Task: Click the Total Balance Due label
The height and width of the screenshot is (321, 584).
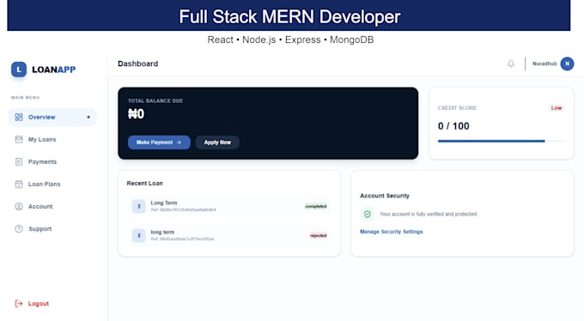Action: (x=155, y=101)
